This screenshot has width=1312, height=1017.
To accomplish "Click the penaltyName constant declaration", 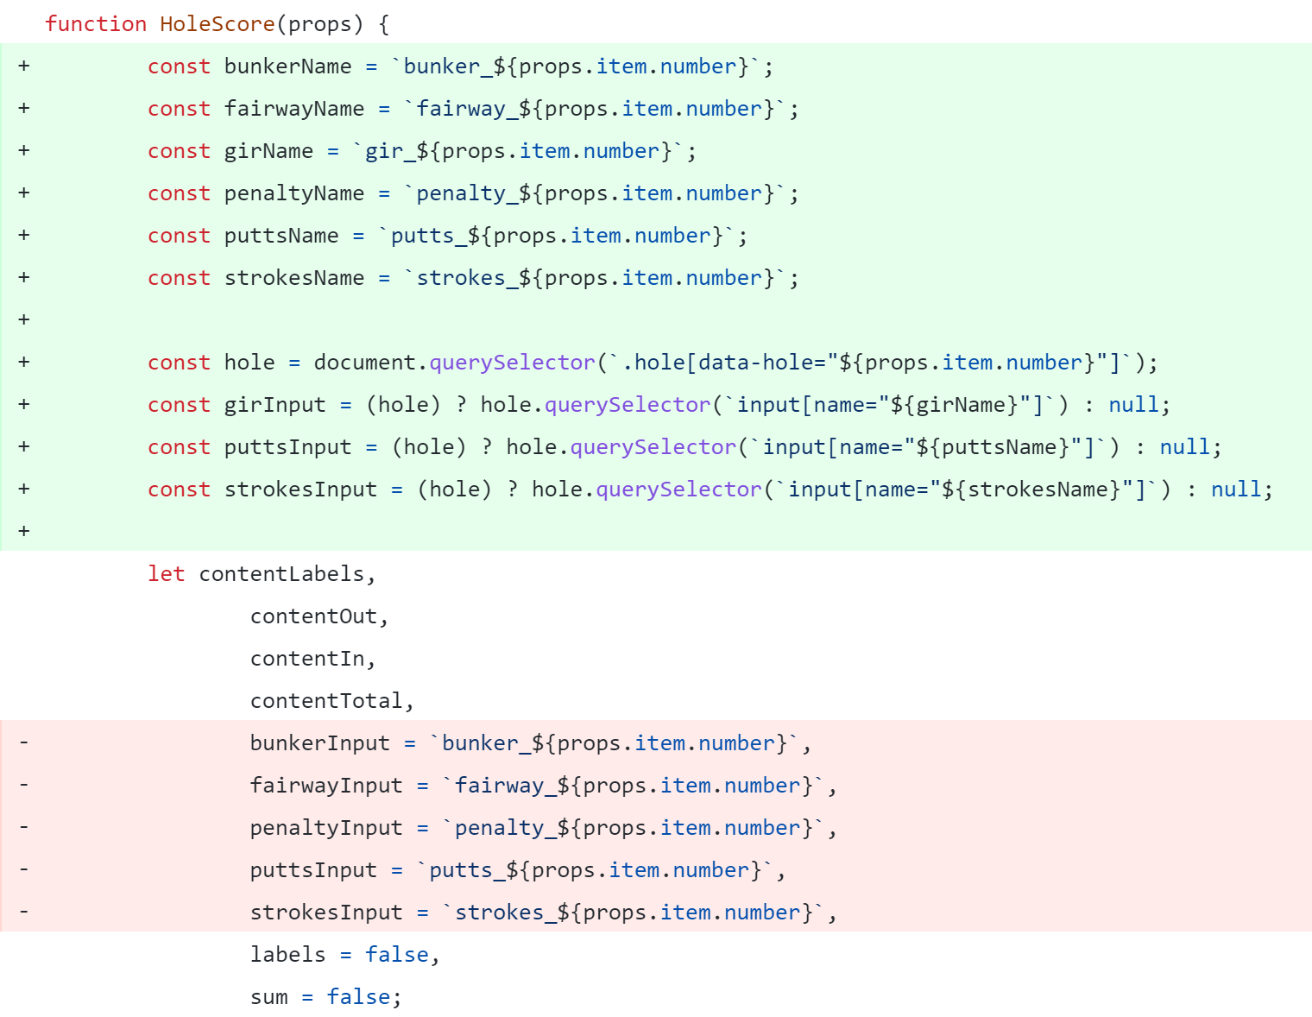I will 293,193.
